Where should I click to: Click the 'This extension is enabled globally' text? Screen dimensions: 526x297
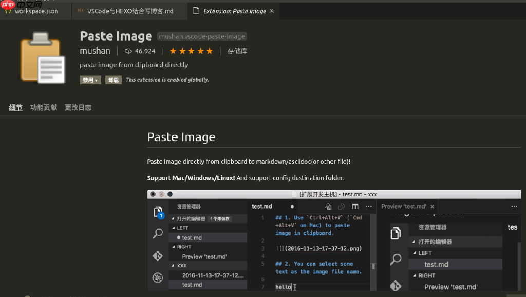167,80
